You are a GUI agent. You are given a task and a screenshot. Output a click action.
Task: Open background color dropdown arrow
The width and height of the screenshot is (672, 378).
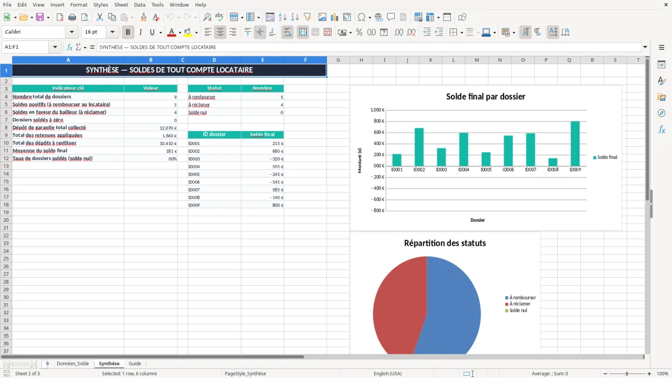tap(195, 32)
